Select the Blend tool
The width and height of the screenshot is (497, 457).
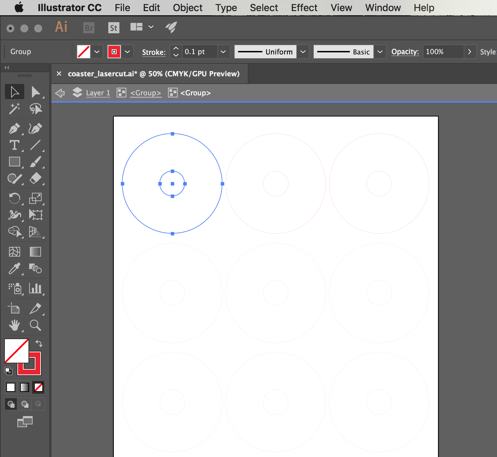pos(35,269)
